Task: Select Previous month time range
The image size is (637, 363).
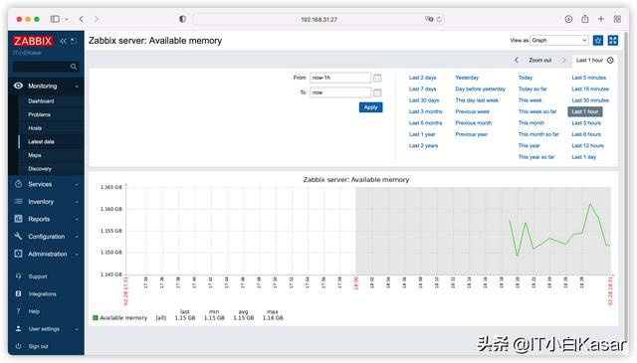Action: [474, 122]
